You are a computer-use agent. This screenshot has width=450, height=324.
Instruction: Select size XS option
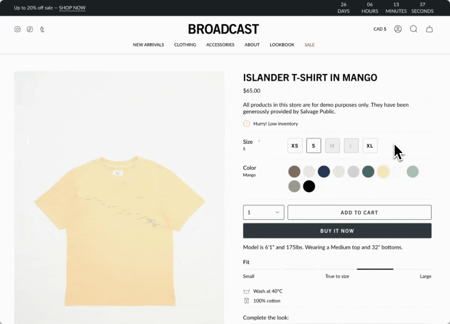pyautogui.click(x=295, y=145)
